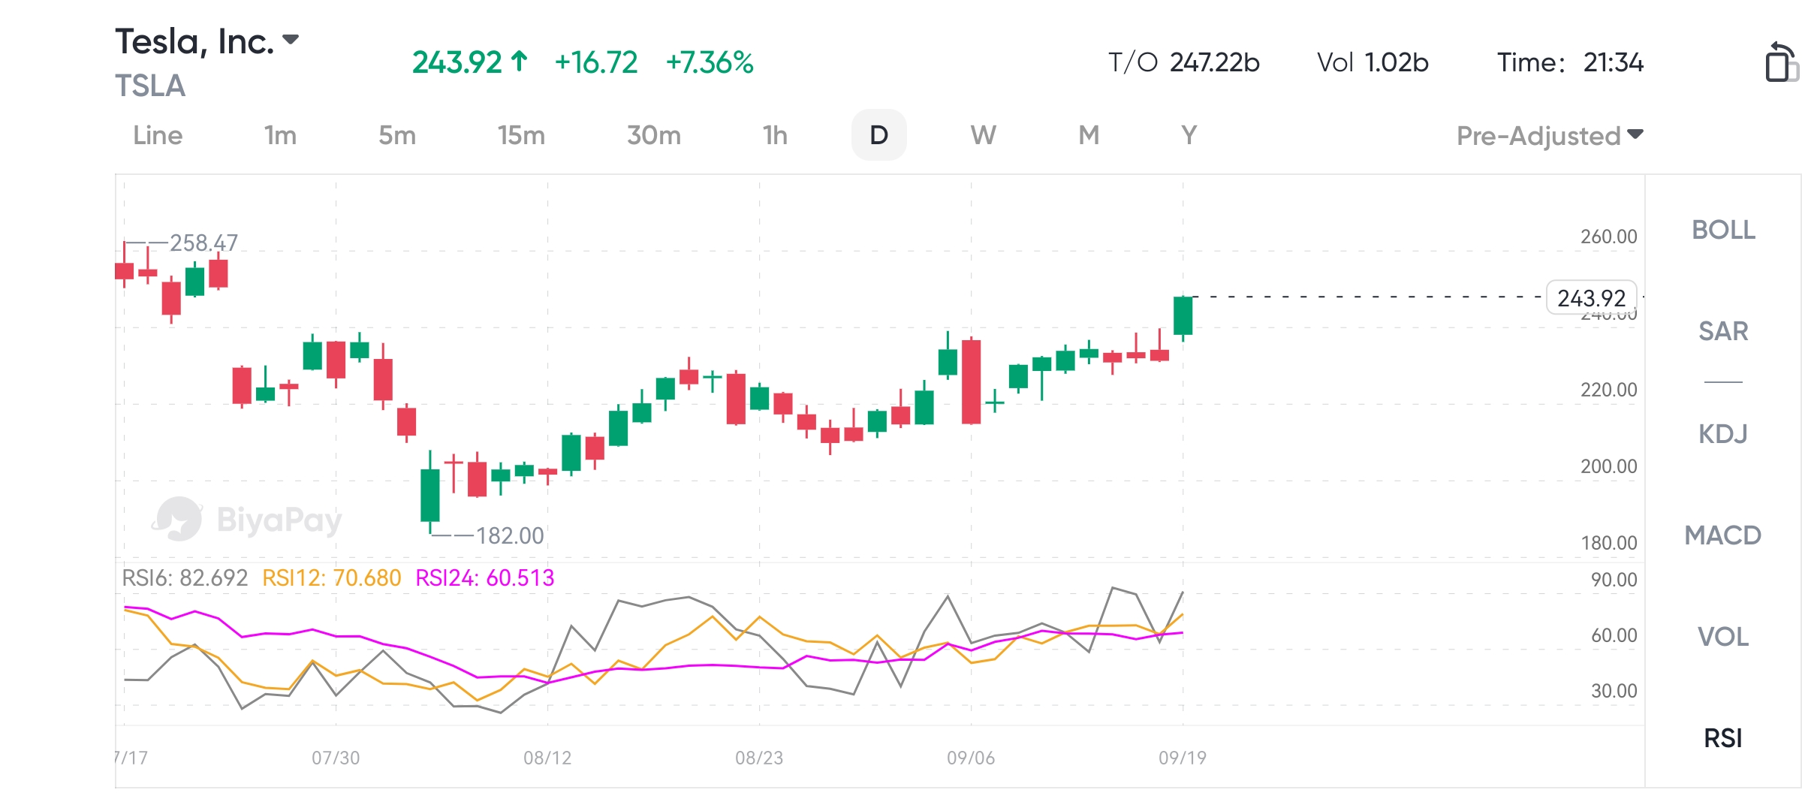This screenshot has height=811, width=1802.
Task: Select the 5m timeframe
Action: point(397,135)
